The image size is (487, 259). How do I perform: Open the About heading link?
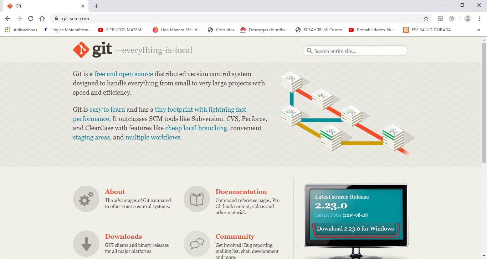pyautogui.click(x=115, y=192)
